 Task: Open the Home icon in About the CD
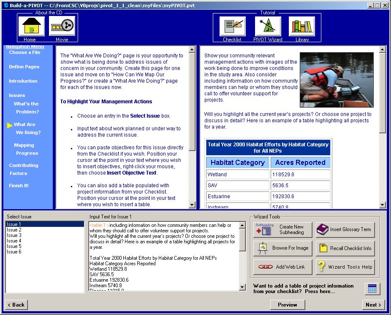click(x=31, y=26)
